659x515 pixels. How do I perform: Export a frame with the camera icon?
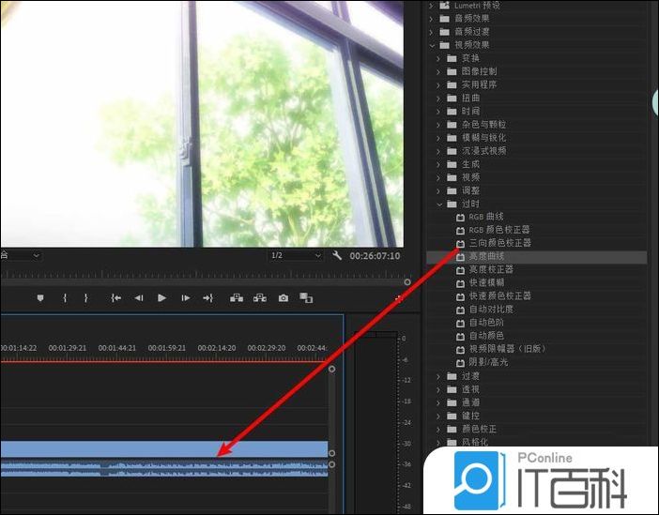click(x=284, y=297)
